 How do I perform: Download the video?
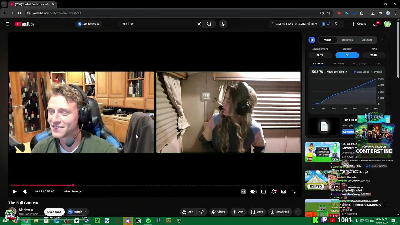tap(280, 212)
